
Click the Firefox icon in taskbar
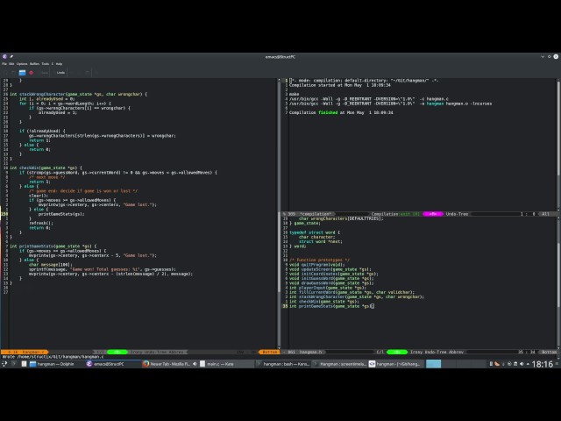146,364
